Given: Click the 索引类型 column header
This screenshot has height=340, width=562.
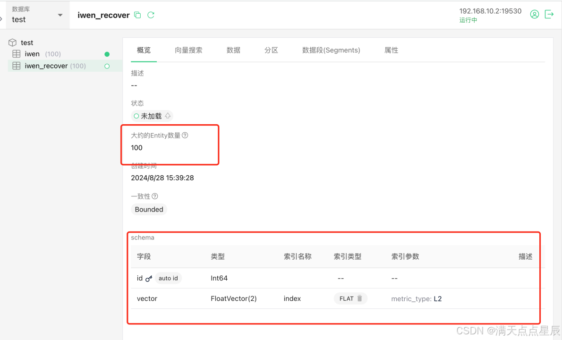Looking at the screenshot, I should 347,256.
